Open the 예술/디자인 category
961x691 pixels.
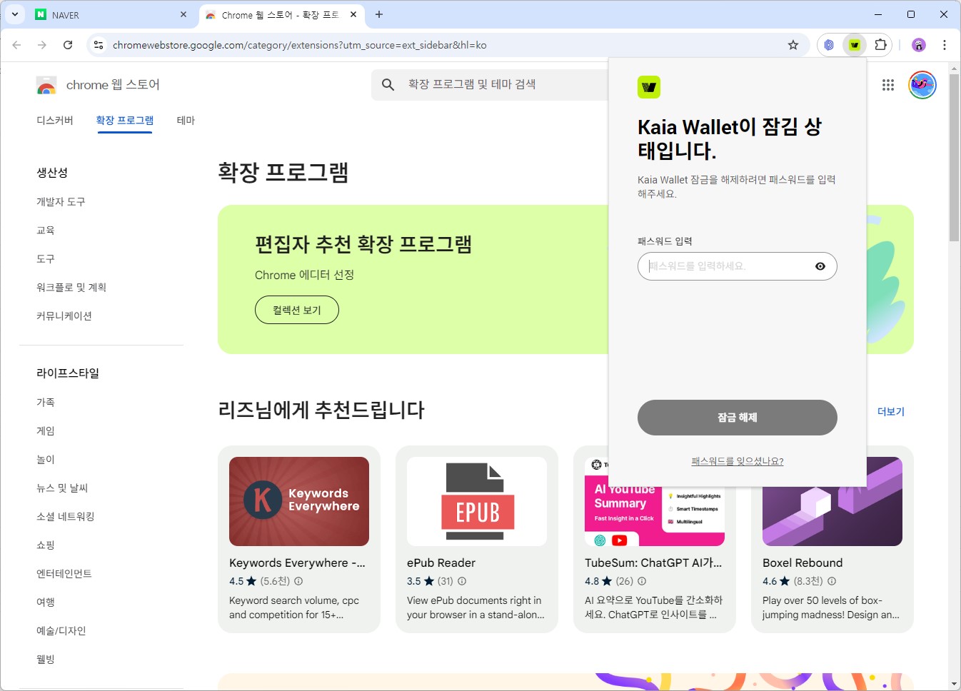pos(61,631)
